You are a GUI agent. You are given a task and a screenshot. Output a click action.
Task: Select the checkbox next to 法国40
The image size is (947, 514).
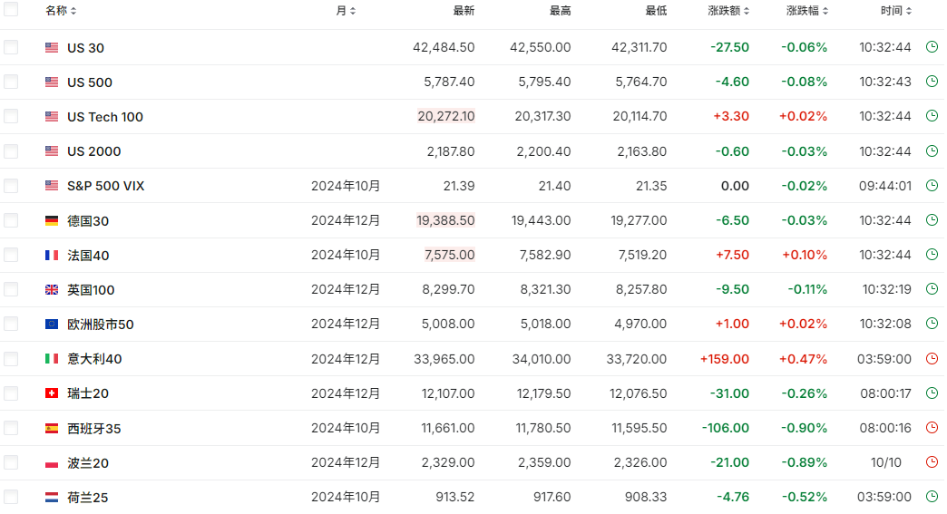click(x=11, y=255)
